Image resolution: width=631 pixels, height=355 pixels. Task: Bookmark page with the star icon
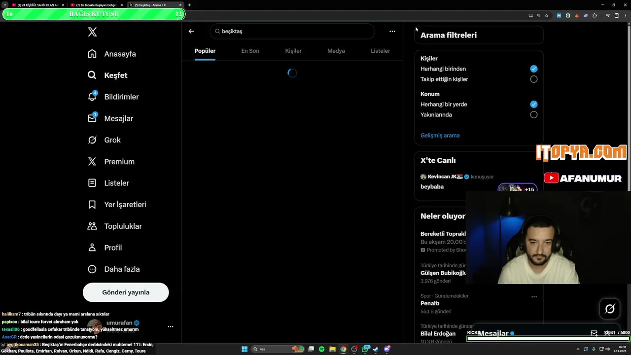[x=547, y=15]
